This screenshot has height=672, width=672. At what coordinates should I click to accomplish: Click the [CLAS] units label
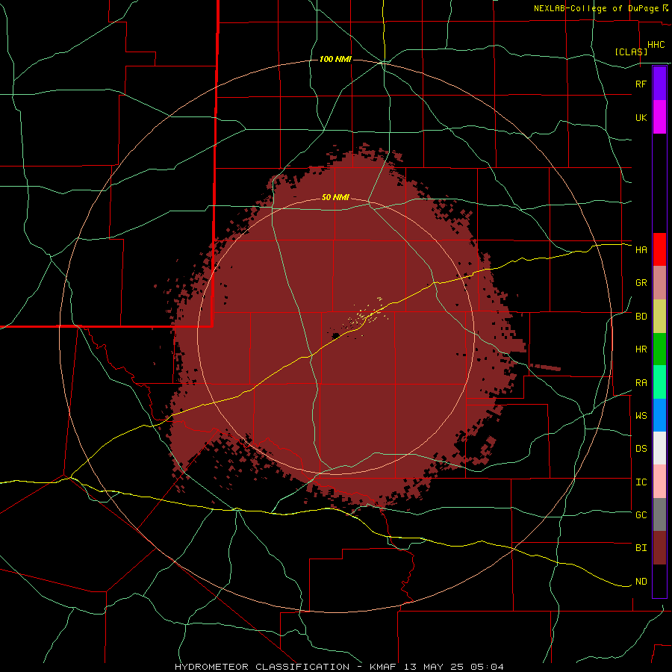(x=631, y=52)
